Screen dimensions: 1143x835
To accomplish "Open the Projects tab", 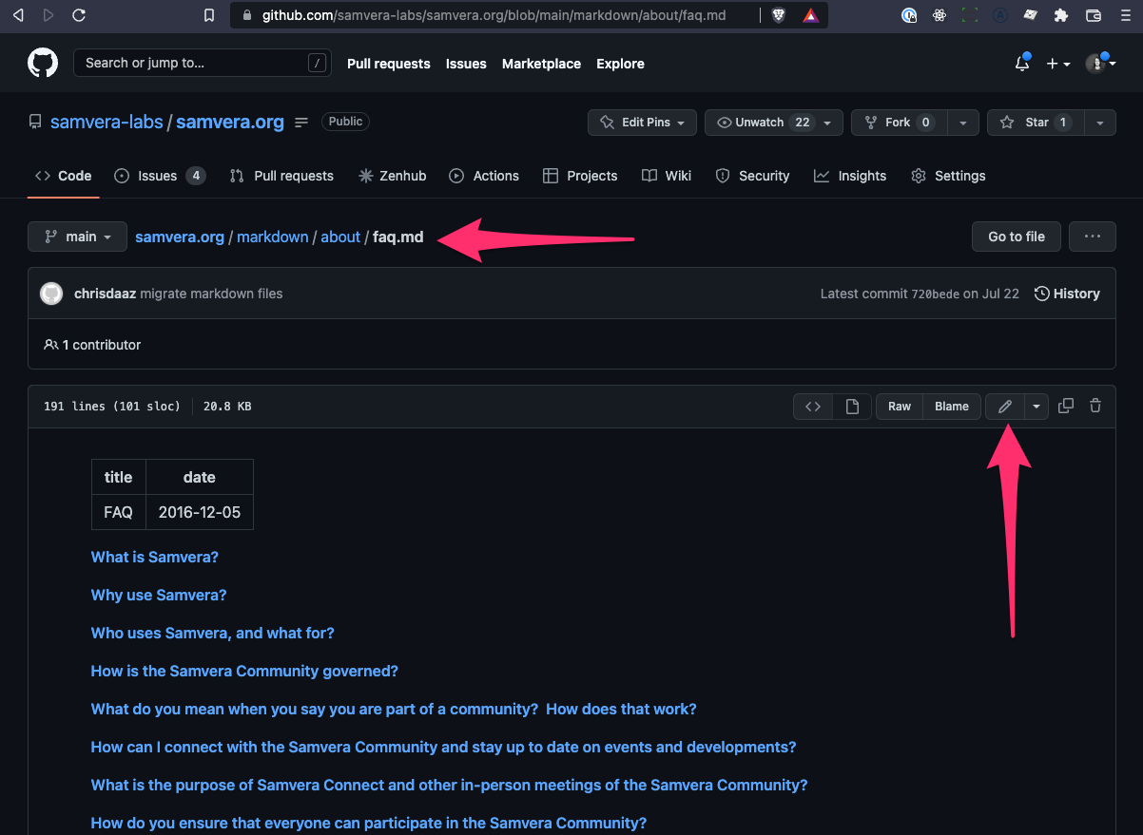I will click(580, 176).
